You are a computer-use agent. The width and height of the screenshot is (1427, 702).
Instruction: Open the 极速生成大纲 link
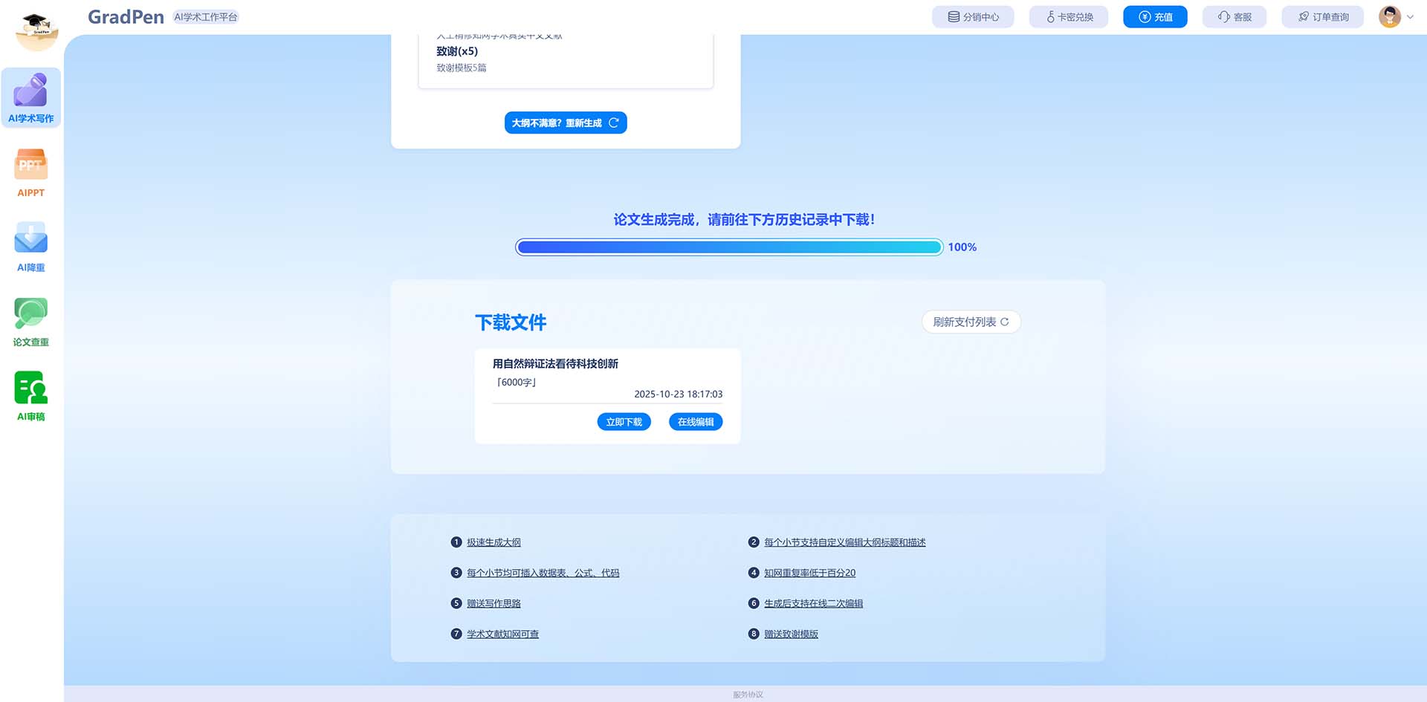click(494, 542)
